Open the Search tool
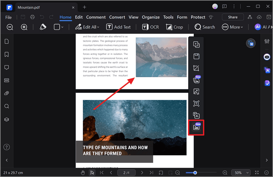This screenshot has width=273, height=177. 205,27
